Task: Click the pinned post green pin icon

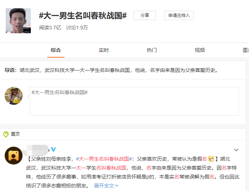Action: coord(6,134)
